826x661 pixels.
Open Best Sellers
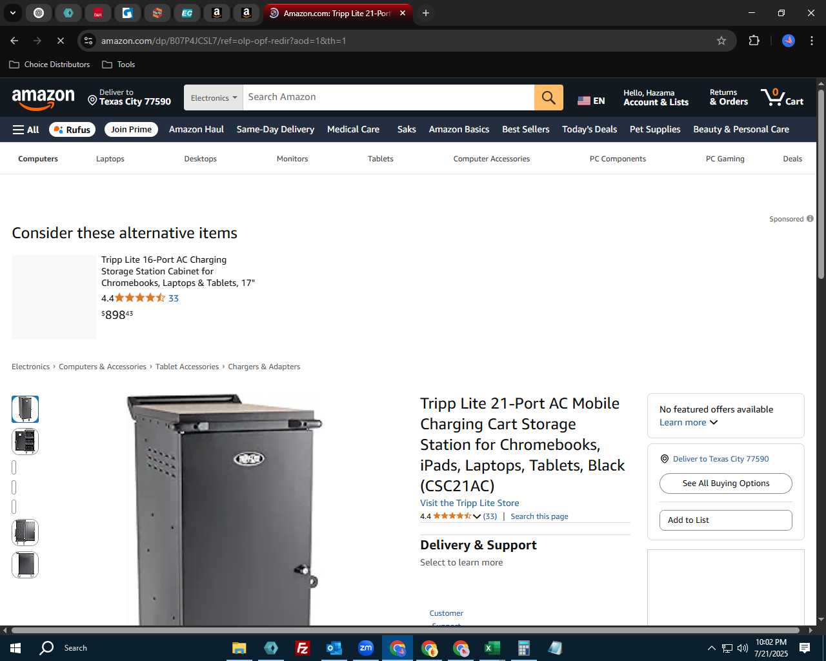pyautogui.click(x=526, y=130)
